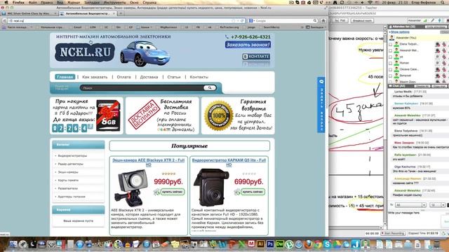Image resolution: width=449 pixels, height=252 pixels.
Task: Open the Закладки bookmarks menu on toolbar
Action: [x=316, y=27]
